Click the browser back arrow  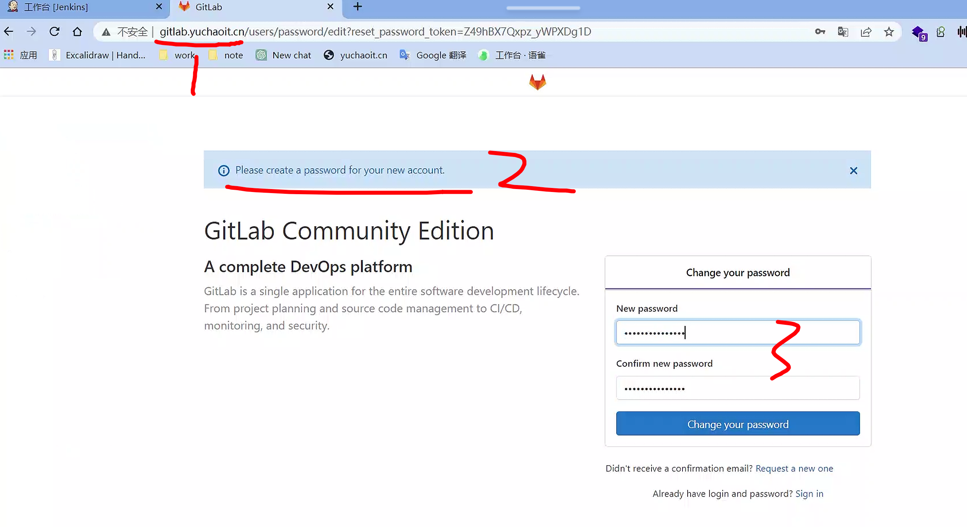tap(9, 32)
